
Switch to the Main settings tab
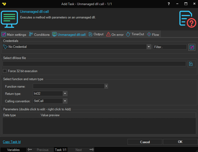pyautogui.click(x=14, y=34)
